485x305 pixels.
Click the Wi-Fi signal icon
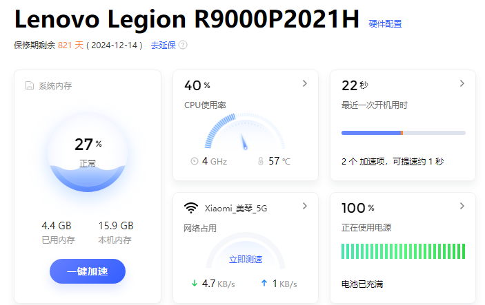coord(191,208)
